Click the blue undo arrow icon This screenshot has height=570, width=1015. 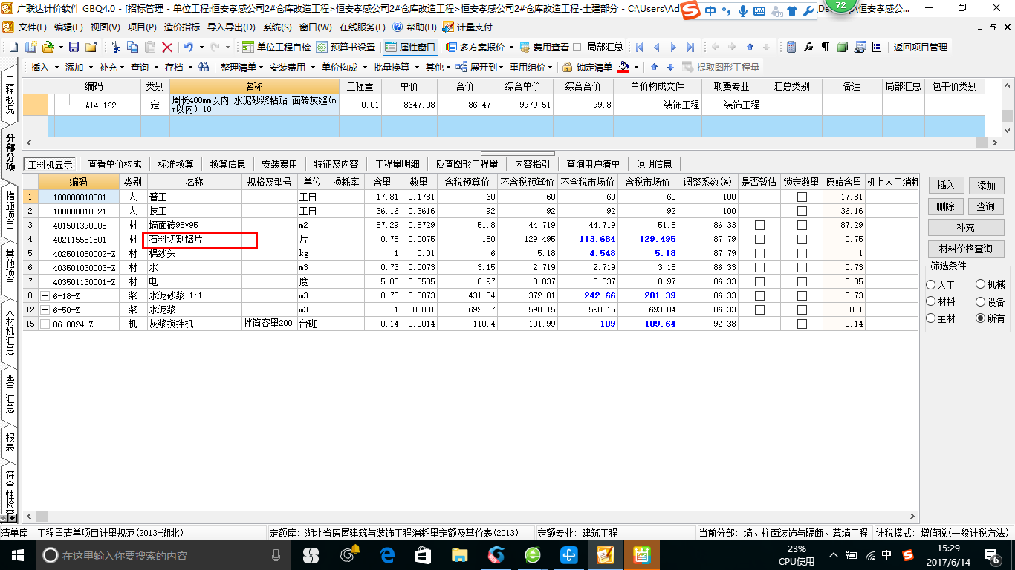[x=189, y=47]
